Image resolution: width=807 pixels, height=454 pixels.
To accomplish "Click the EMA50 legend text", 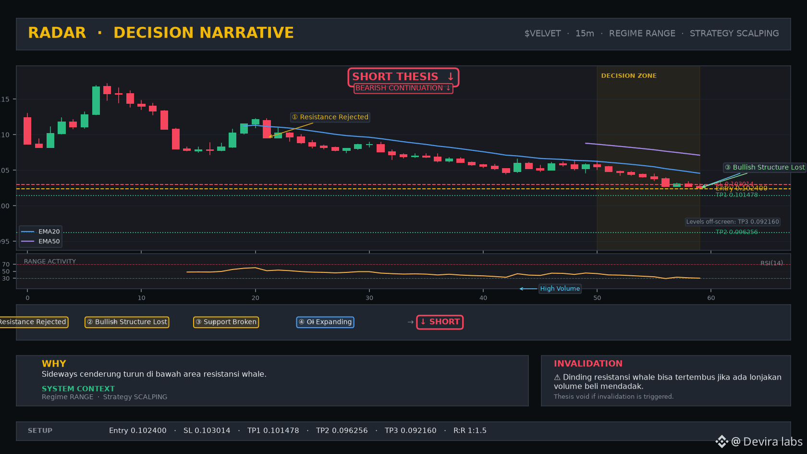I will [x=49, y=241].
